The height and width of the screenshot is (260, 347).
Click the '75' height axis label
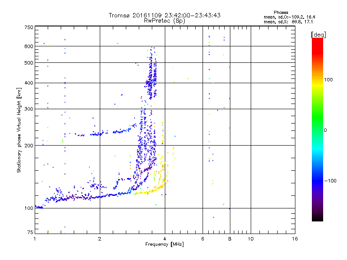(x=30, y=232)
